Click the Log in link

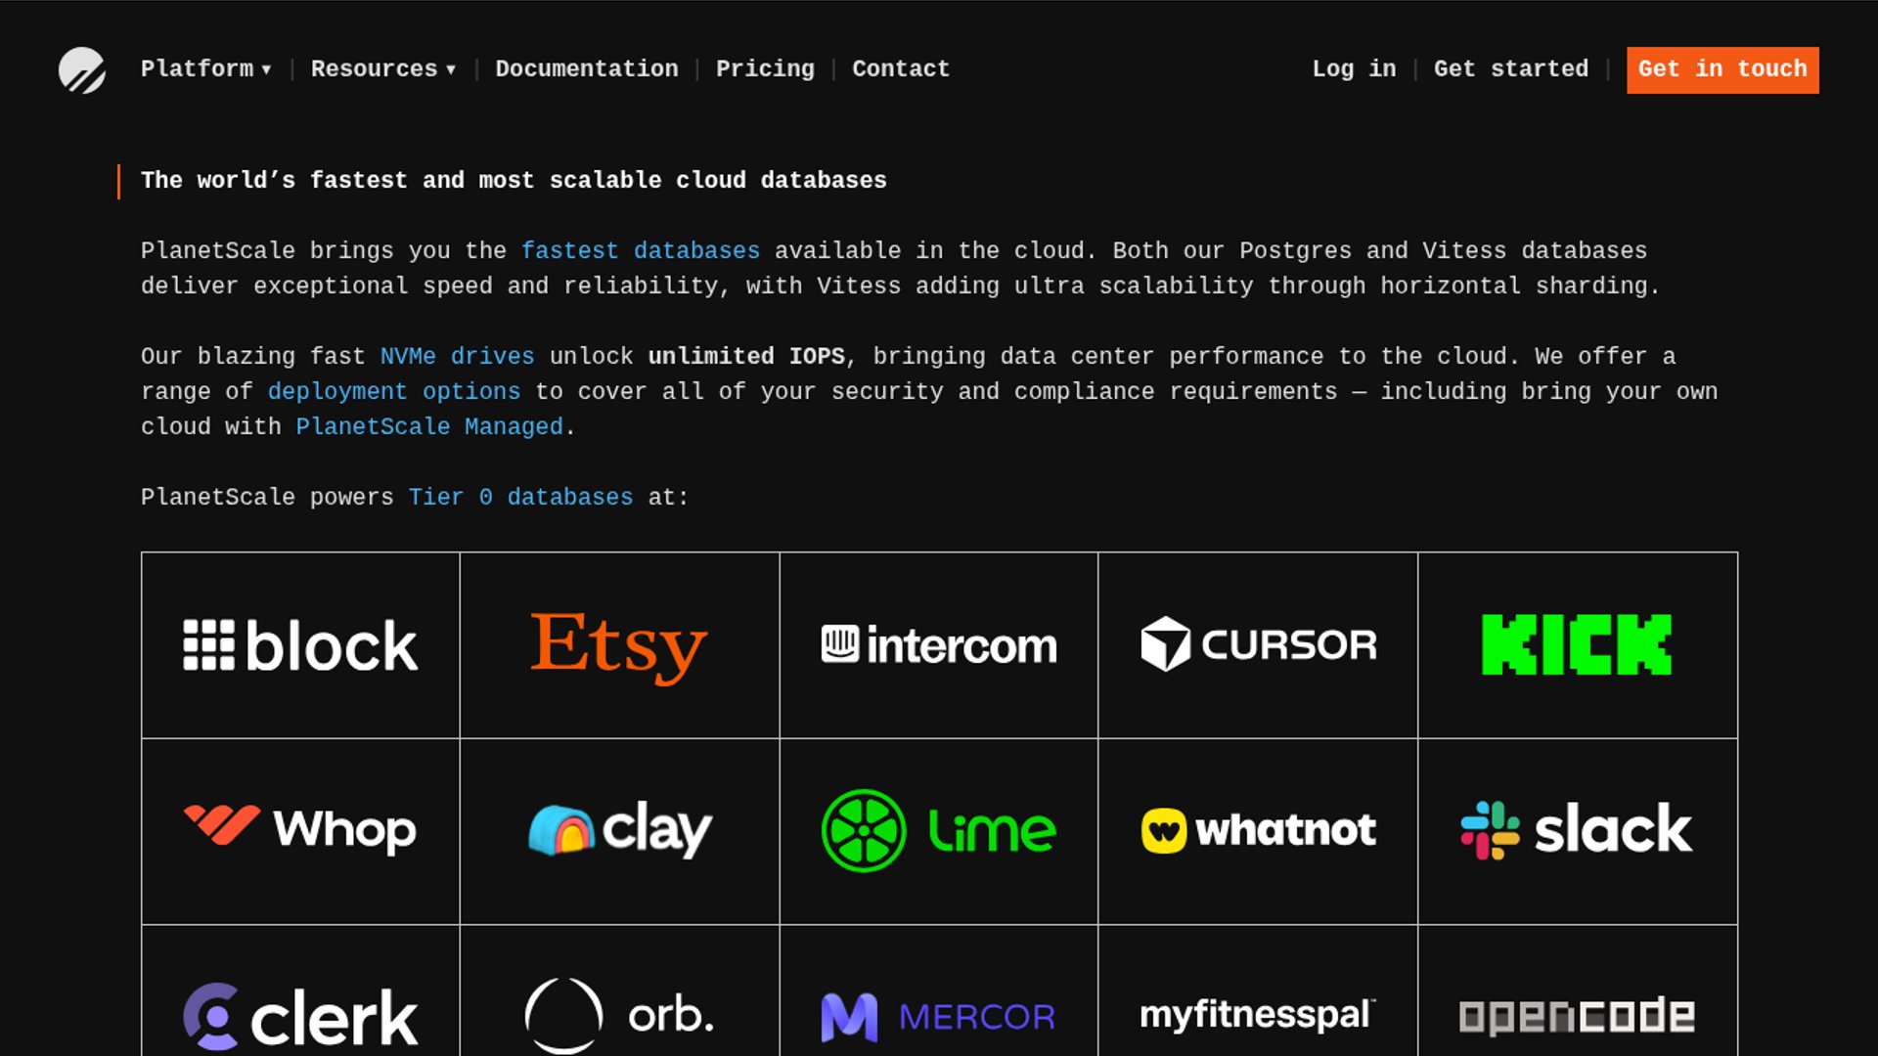tap(1354, 69)
